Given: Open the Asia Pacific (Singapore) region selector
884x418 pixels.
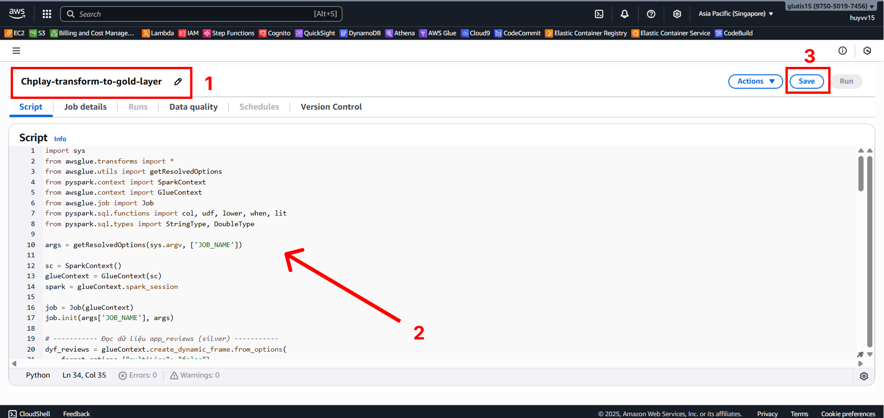Looking at the screenshot, I should click(x=735, y=14).
